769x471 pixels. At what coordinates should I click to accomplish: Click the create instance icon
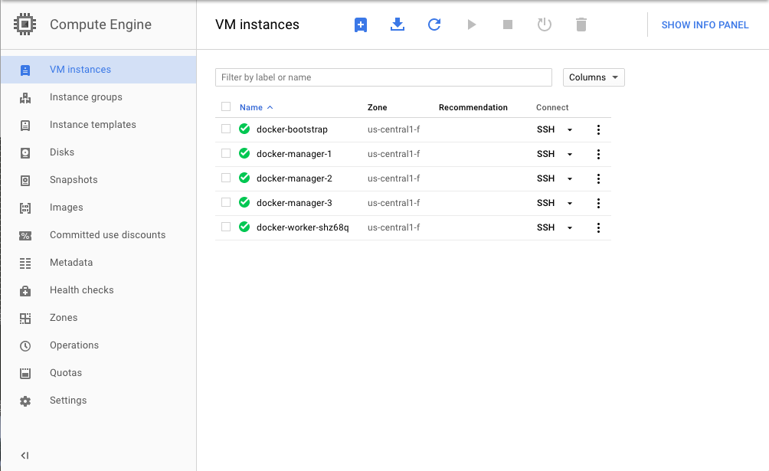point(361,25)
